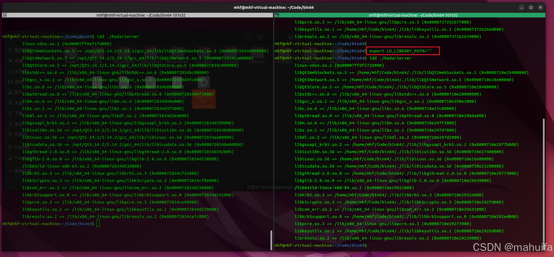Click the libdl.so.2 line in left pane
This screenshot has height=257, width=554.
[105, 116]
